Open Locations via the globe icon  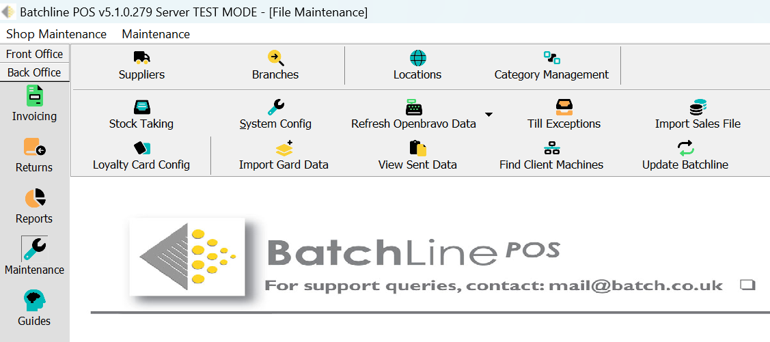418,58
